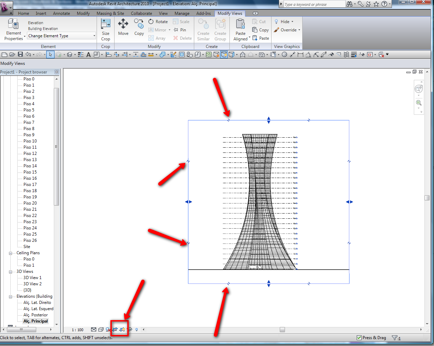Save the project with the floppy icon
The image size is (434, 346).
(x=20, y=55)
